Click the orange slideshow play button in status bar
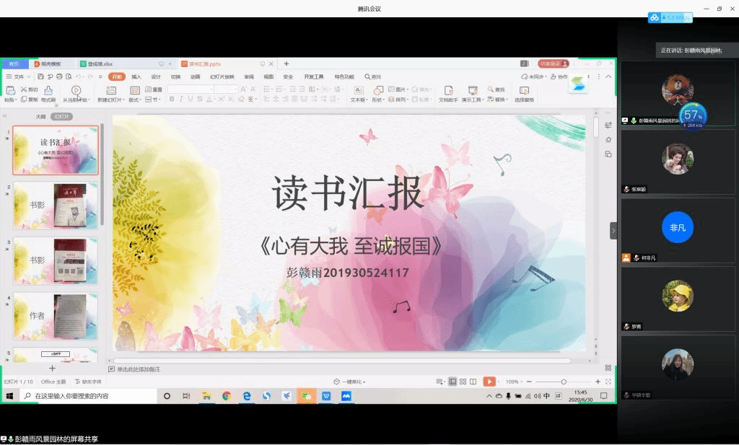 pos(489,382)
